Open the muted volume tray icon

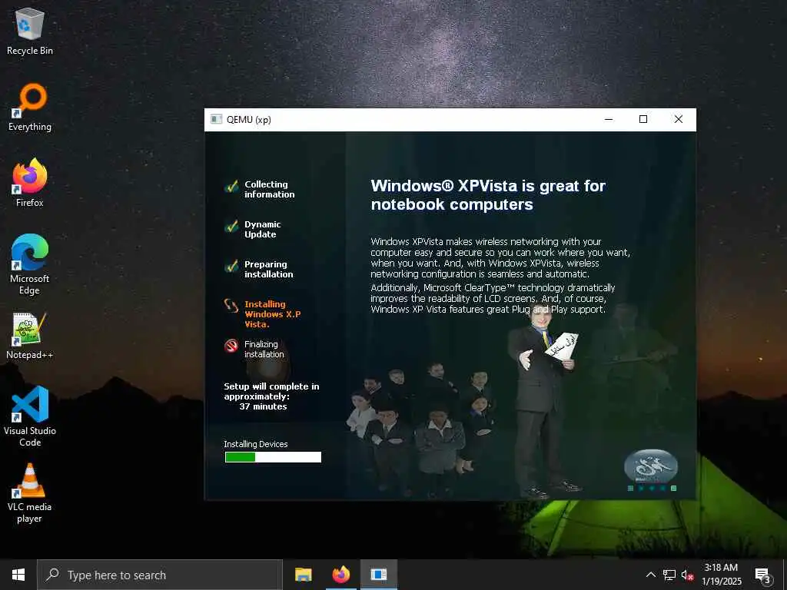[x=688, y=575]
